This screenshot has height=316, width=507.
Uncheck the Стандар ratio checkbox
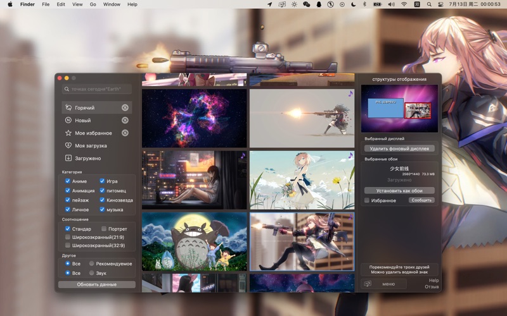point(68,229)
